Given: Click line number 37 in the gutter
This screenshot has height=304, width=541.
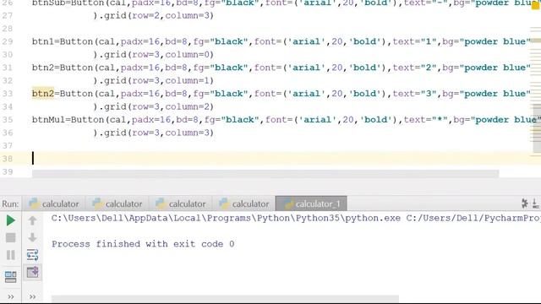Looking at the screenshot, I should (x=8, y=145).
